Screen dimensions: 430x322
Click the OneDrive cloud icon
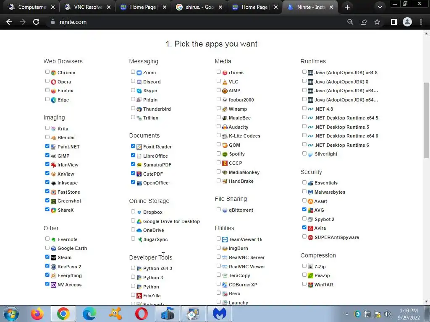pyautogui.click(x=139, y=230)
